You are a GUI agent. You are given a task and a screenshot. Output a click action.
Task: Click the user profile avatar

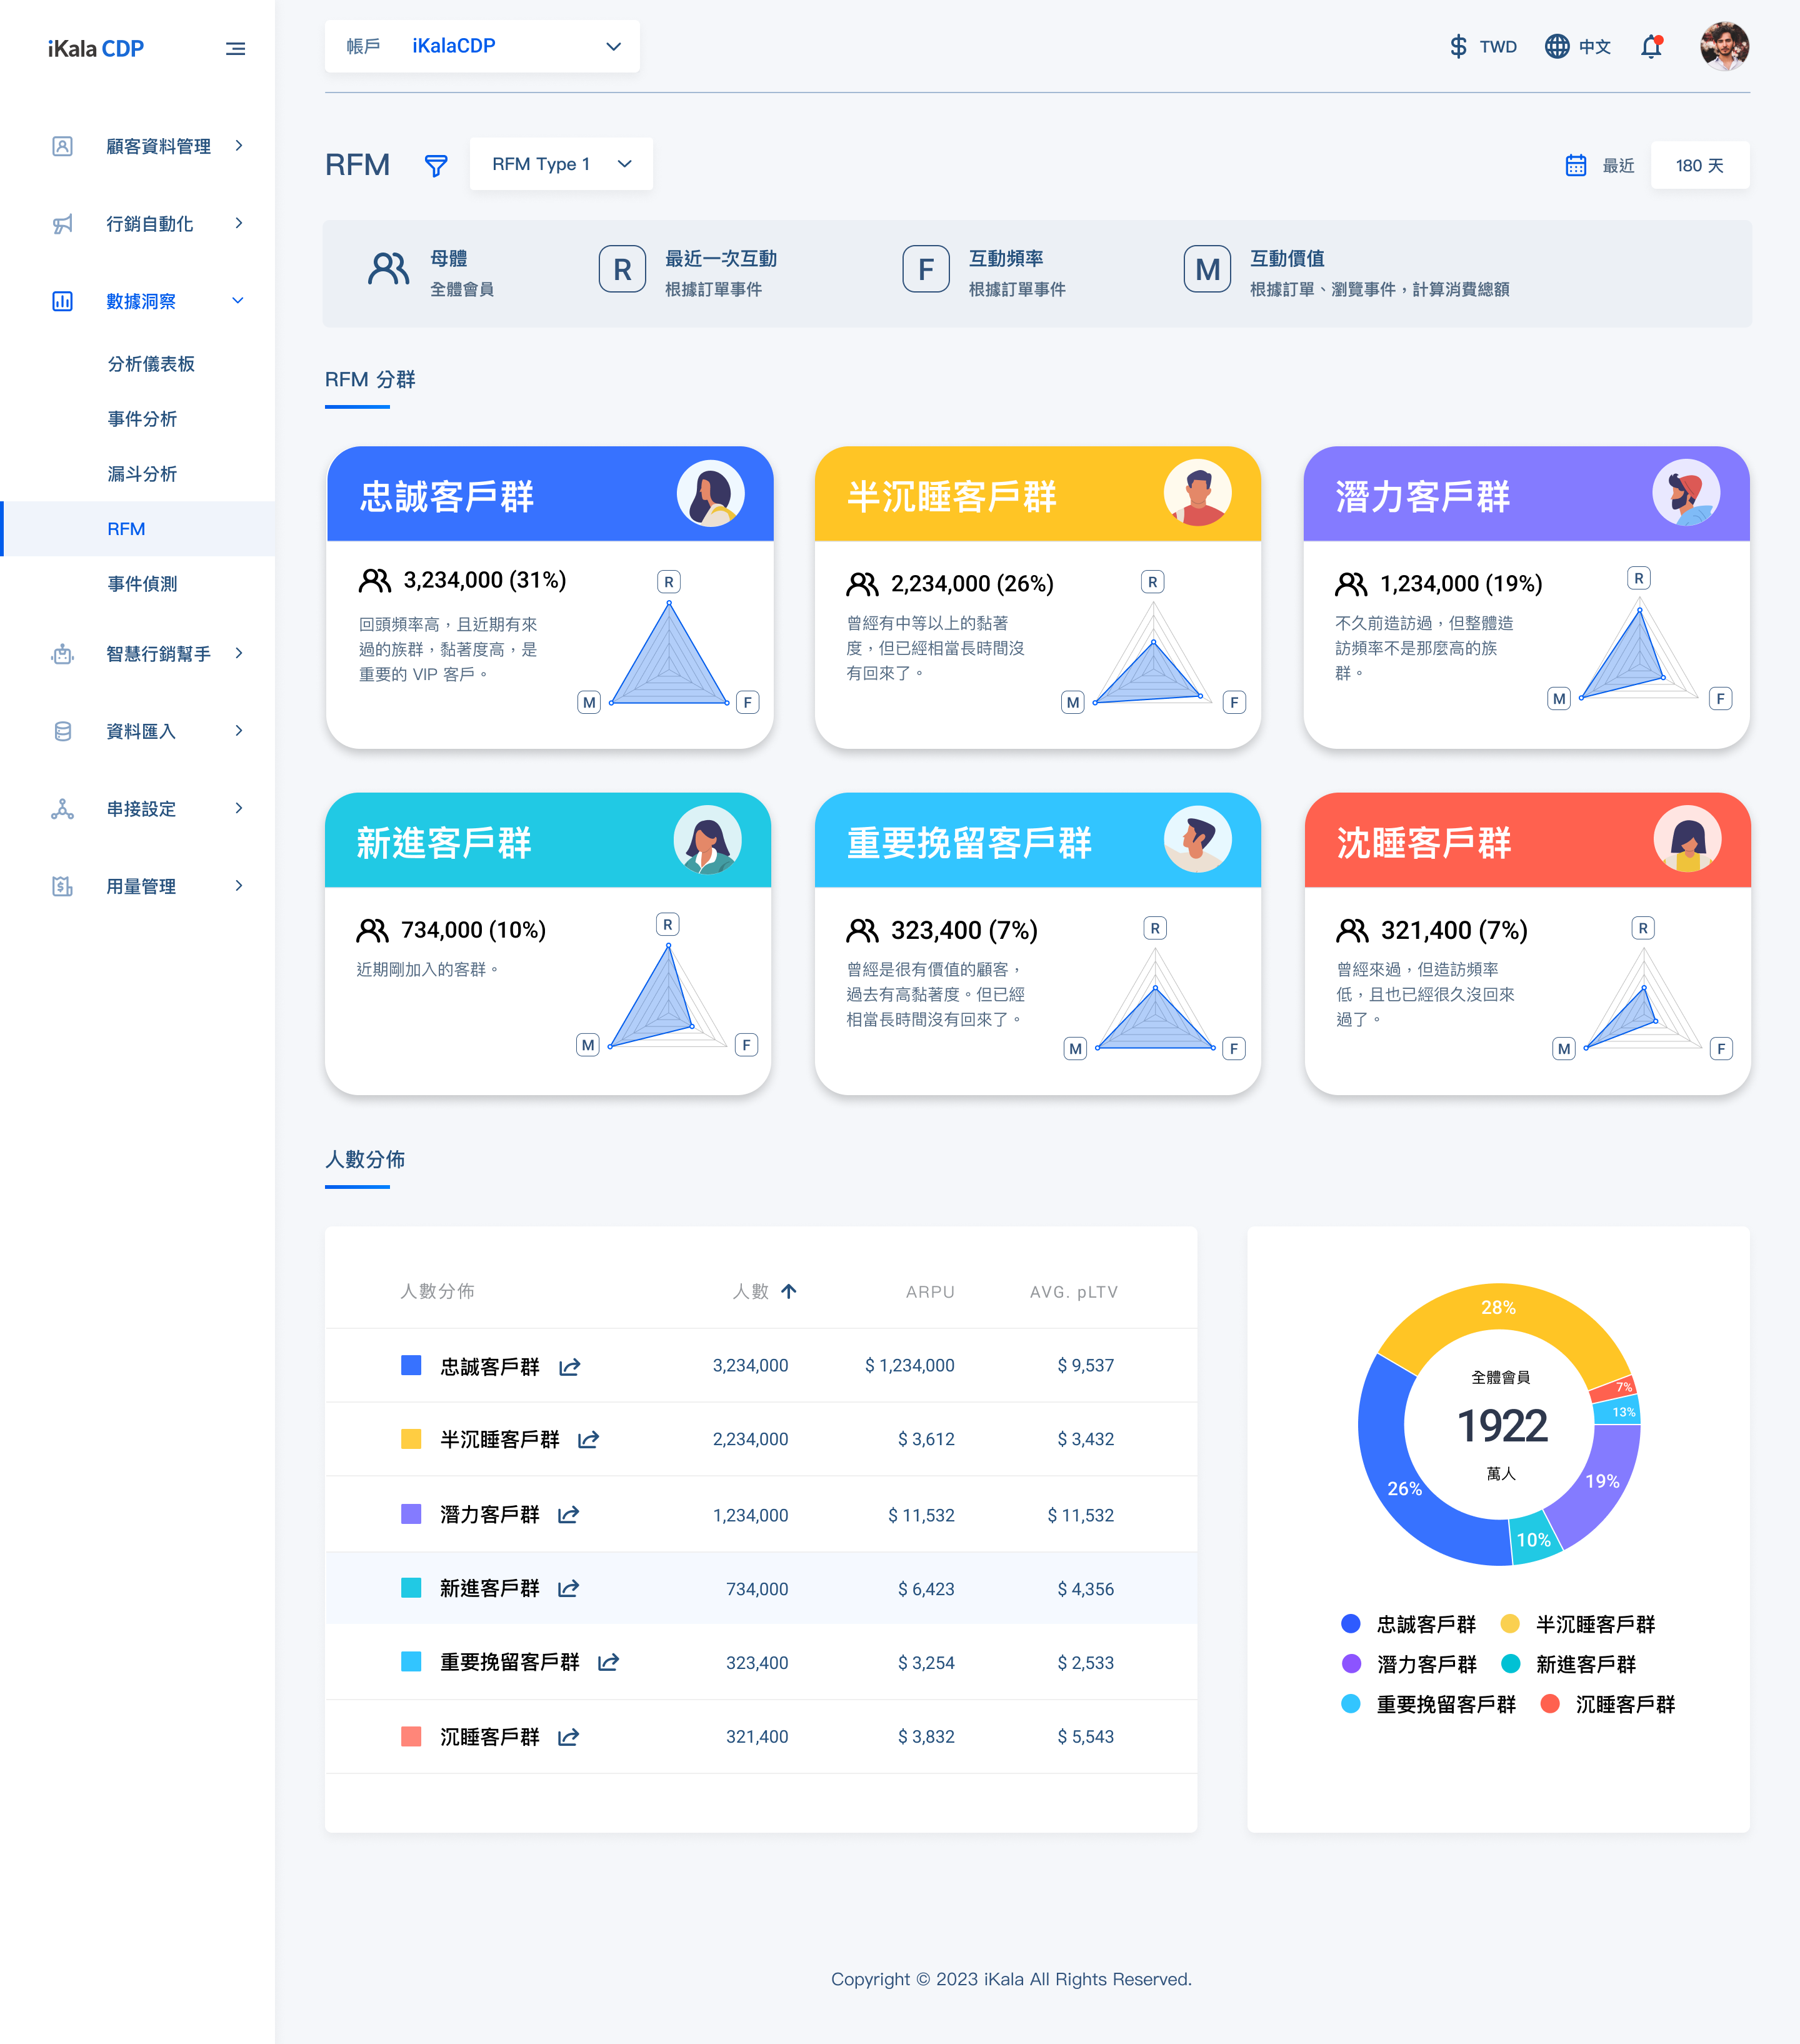(1724, 46)
